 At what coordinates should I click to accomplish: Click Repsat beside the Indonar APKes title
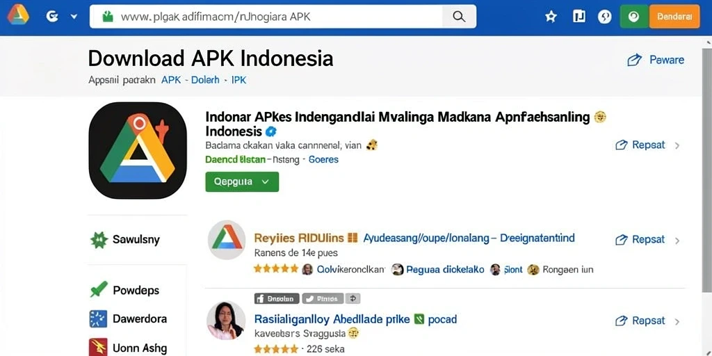[x=640, y=145]
